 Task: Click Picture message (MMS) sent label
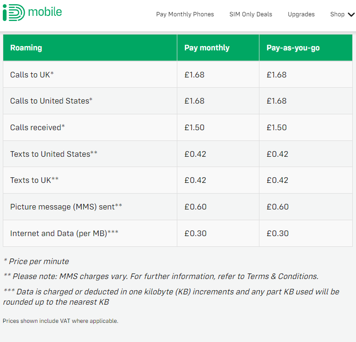66,207
